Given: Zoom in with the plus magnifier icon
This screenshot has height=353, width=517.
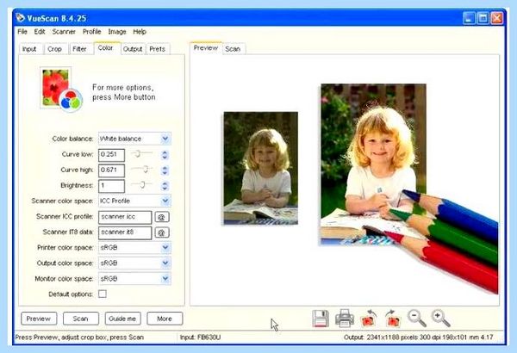Looking at the screenshot, I should click(x=441, y=318).
